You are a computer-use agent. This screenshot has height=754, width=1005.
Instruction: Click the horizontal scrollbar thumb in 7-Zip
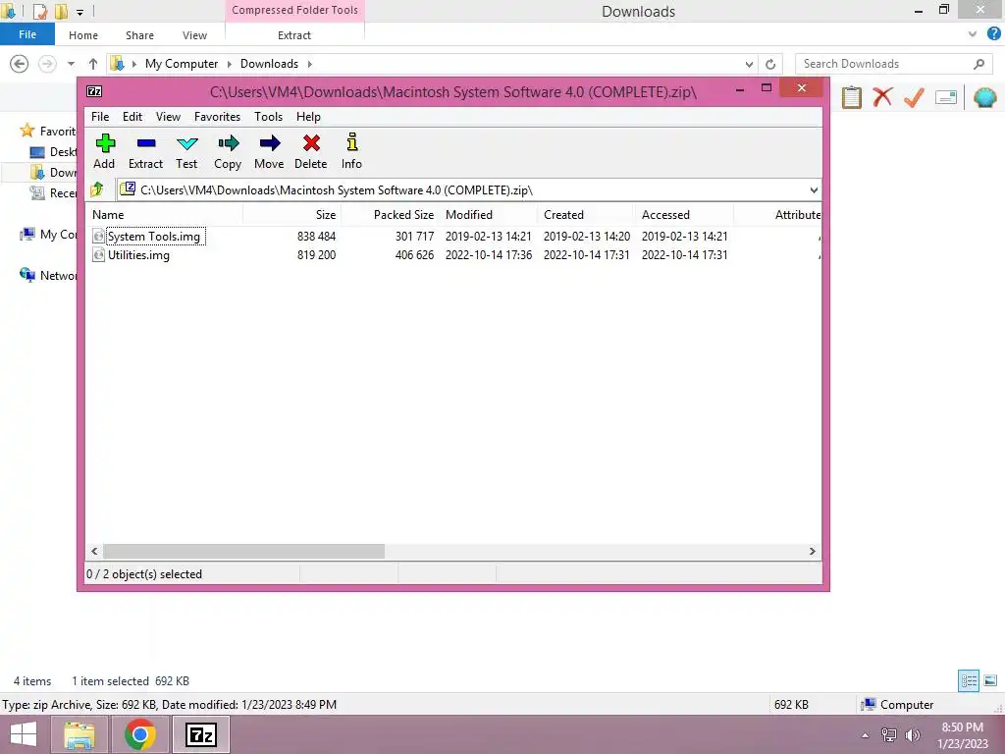point(243,552)
